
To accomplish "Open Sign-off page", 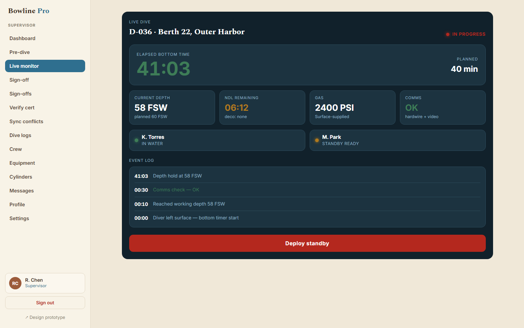I will (45, 80).
